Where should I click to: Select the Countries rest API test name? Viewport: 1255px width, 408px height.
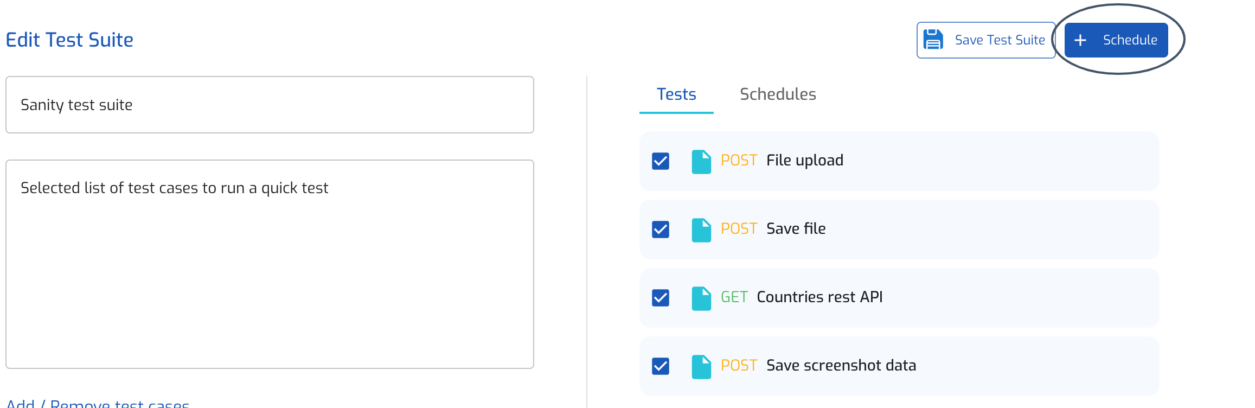click(x=819, y=297)
